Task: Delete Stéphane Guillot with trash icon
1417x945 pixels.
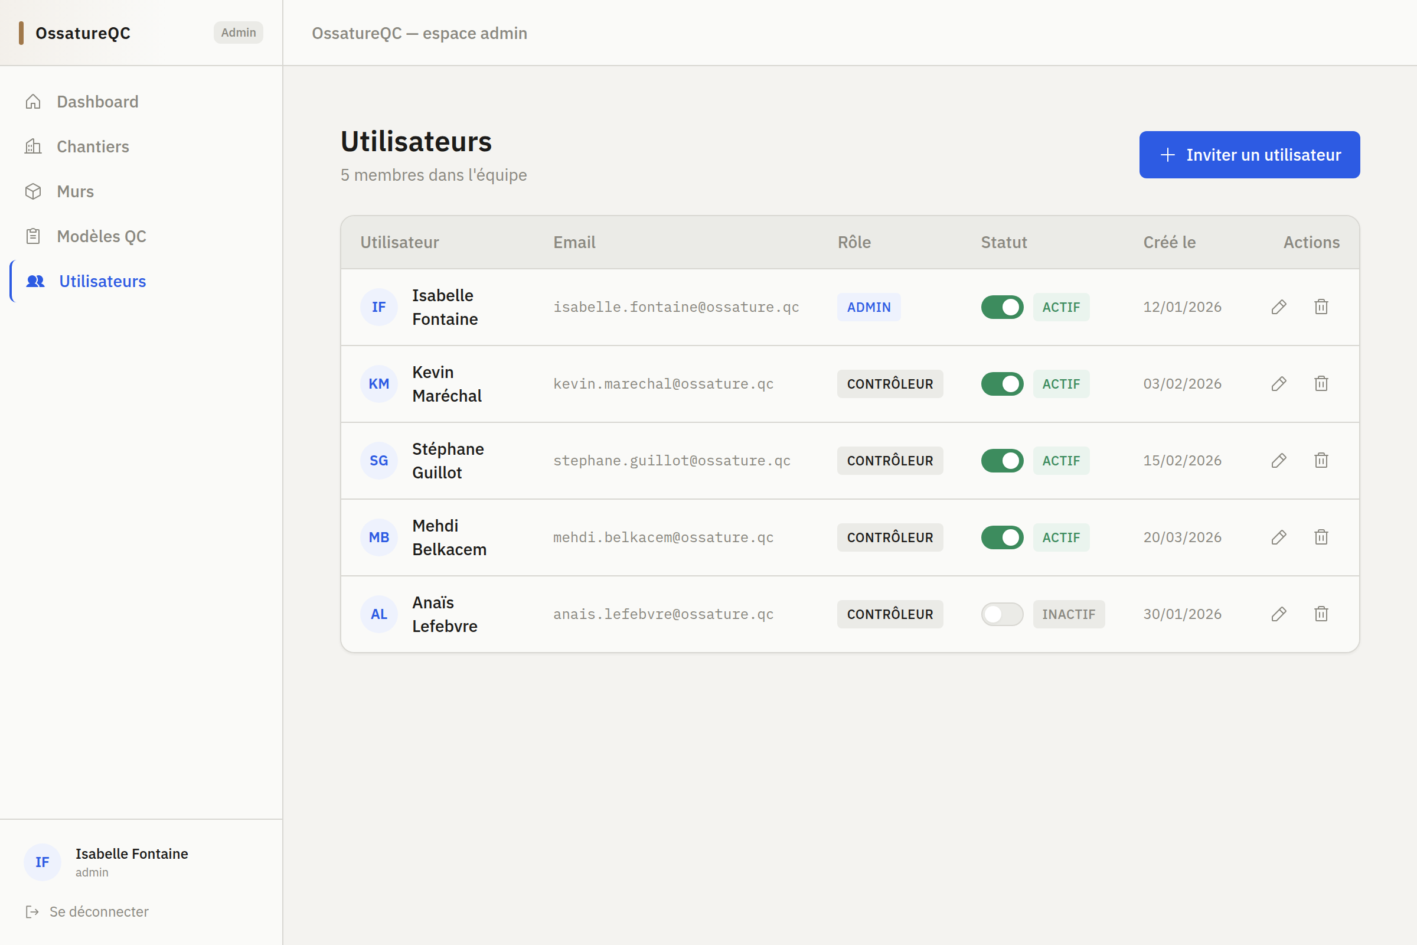Action: [x=1321, y=461]
